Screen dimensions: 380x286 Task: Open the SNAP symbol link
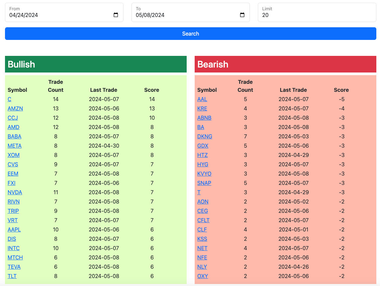(x=204, y=183)
